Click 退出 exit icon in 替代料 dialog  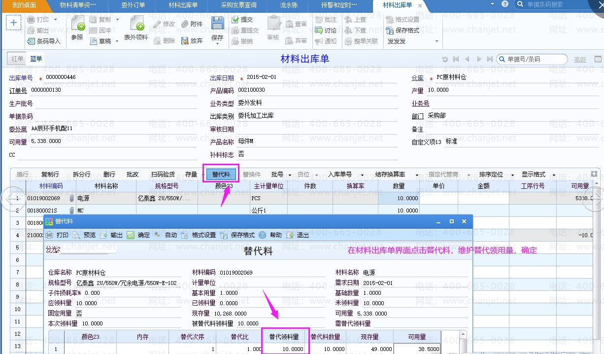[x=290, y=235]
